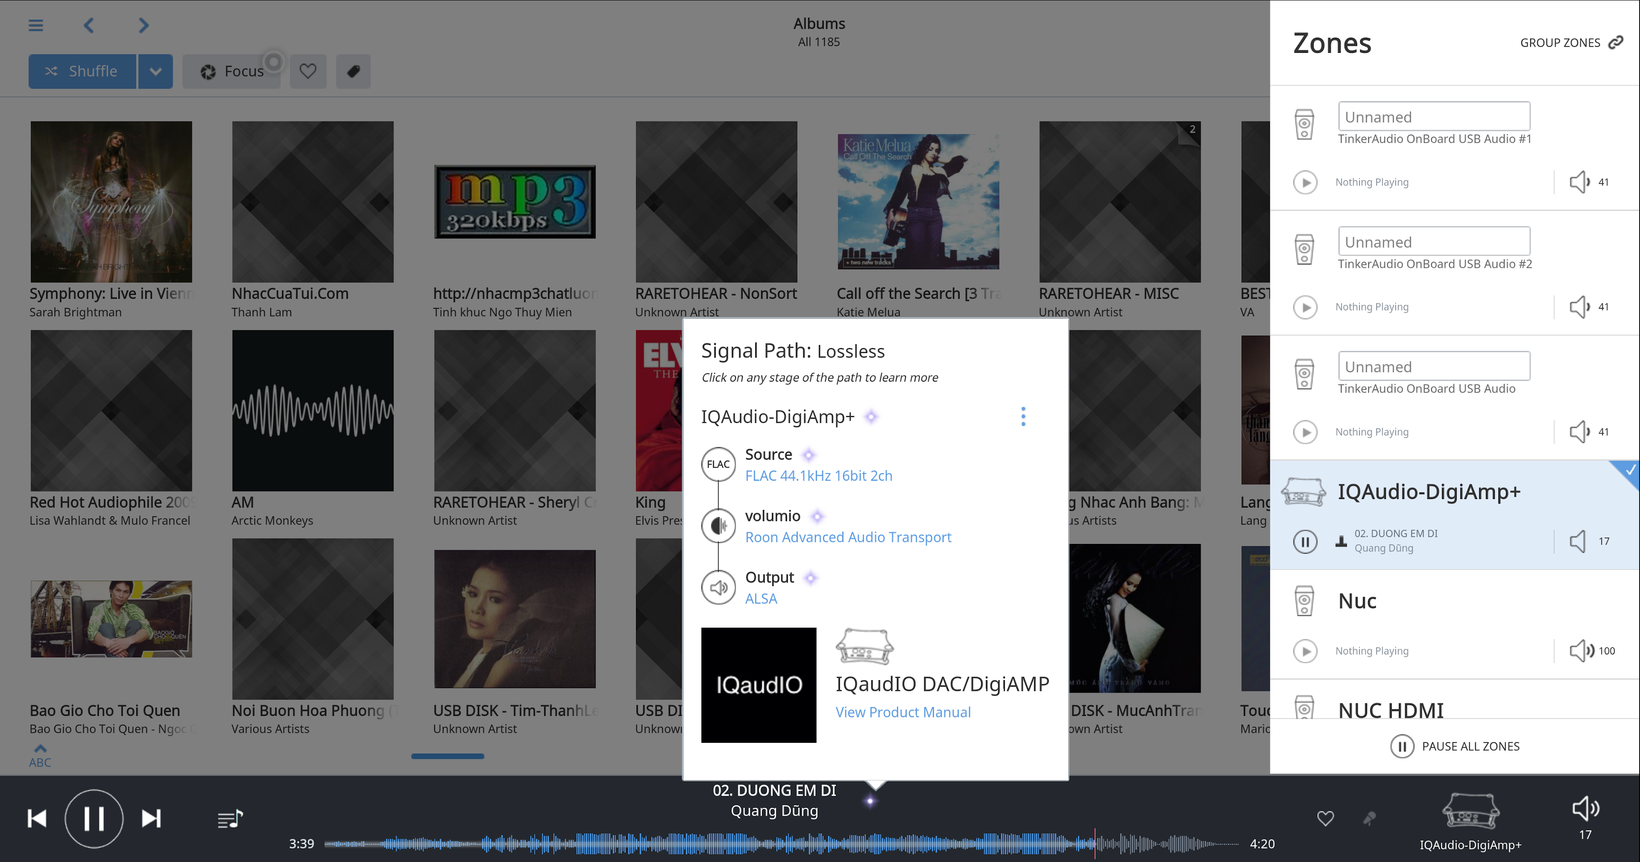This screenshot has width=1640, height=862.
Task: Open volume of Nuc zone
Action: [1591, 651]
